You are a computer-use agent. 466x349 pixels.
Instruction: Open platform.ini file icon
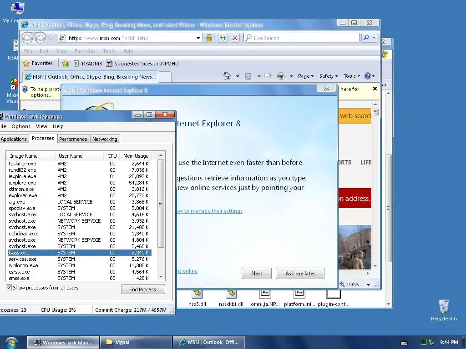pyautogui.click(x=299, y=299)
